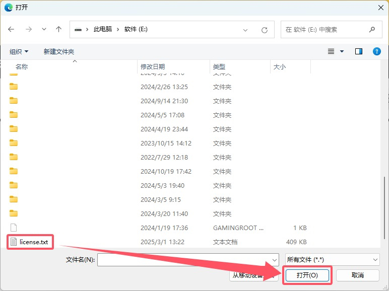Toggle the preview pane icon

tap(359, 51)
